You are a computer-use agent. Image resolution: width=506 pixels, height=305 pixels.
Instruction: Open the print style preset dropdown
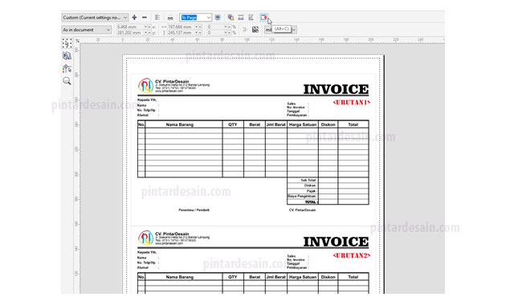click(95, 18)
